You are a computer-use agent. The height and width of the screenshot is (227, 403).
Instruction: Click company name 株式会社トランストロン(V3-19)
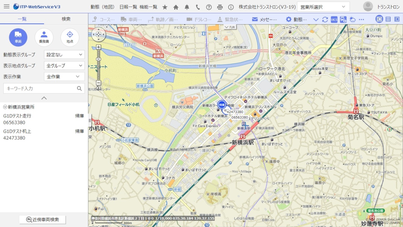pos(267,7)
